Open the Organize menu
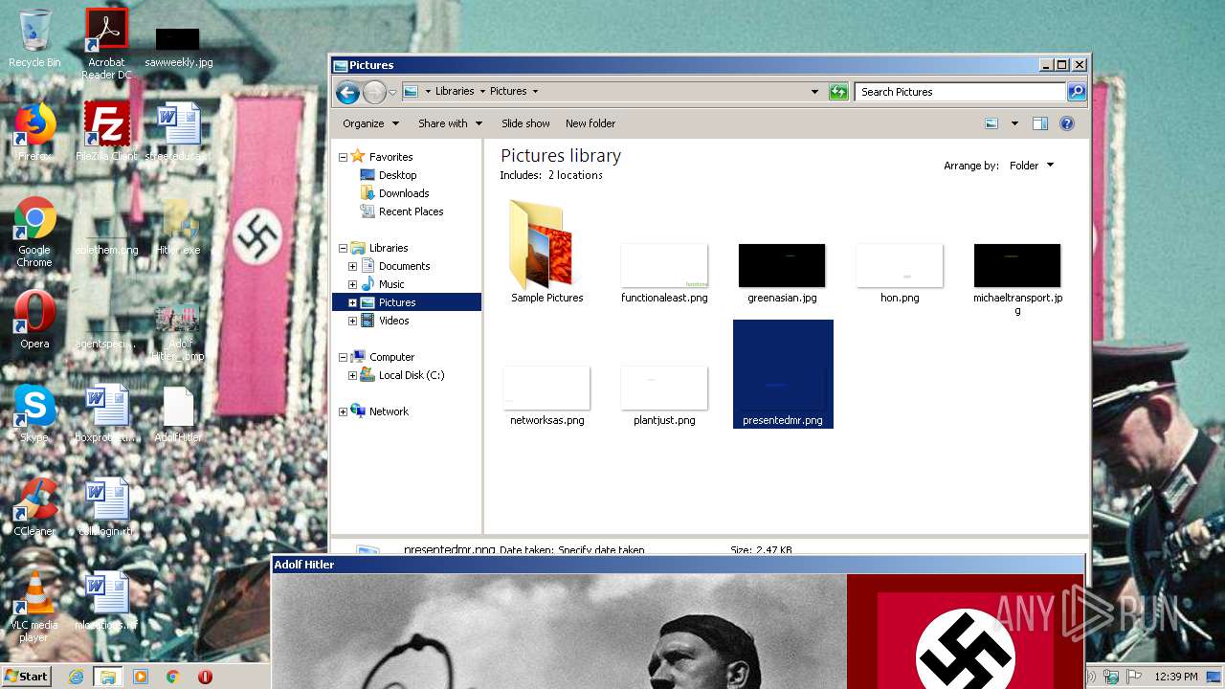Screen dimensions: 1225x689 point(370,123)
